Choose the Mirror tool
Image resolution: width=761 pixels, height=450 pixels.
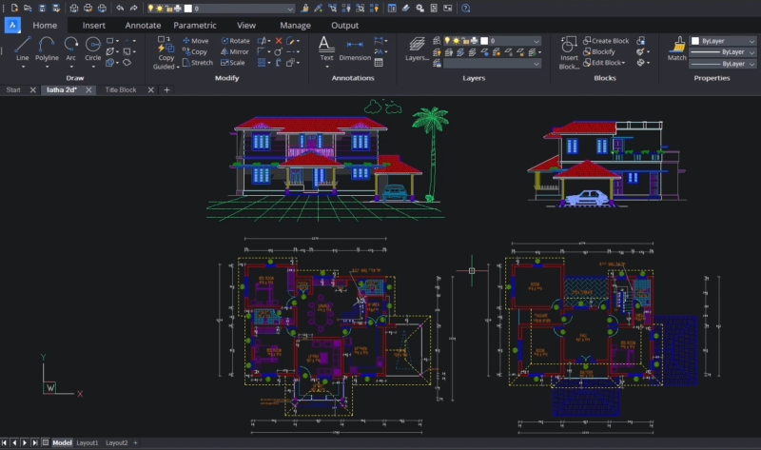pos(234,52)
